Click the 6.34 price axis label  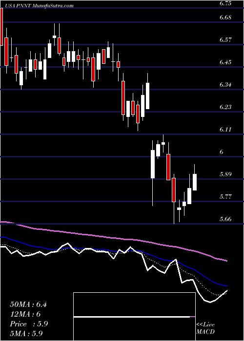point(225,85)
